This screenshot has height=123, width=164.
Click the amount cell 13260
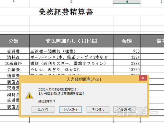click(127, 69)
